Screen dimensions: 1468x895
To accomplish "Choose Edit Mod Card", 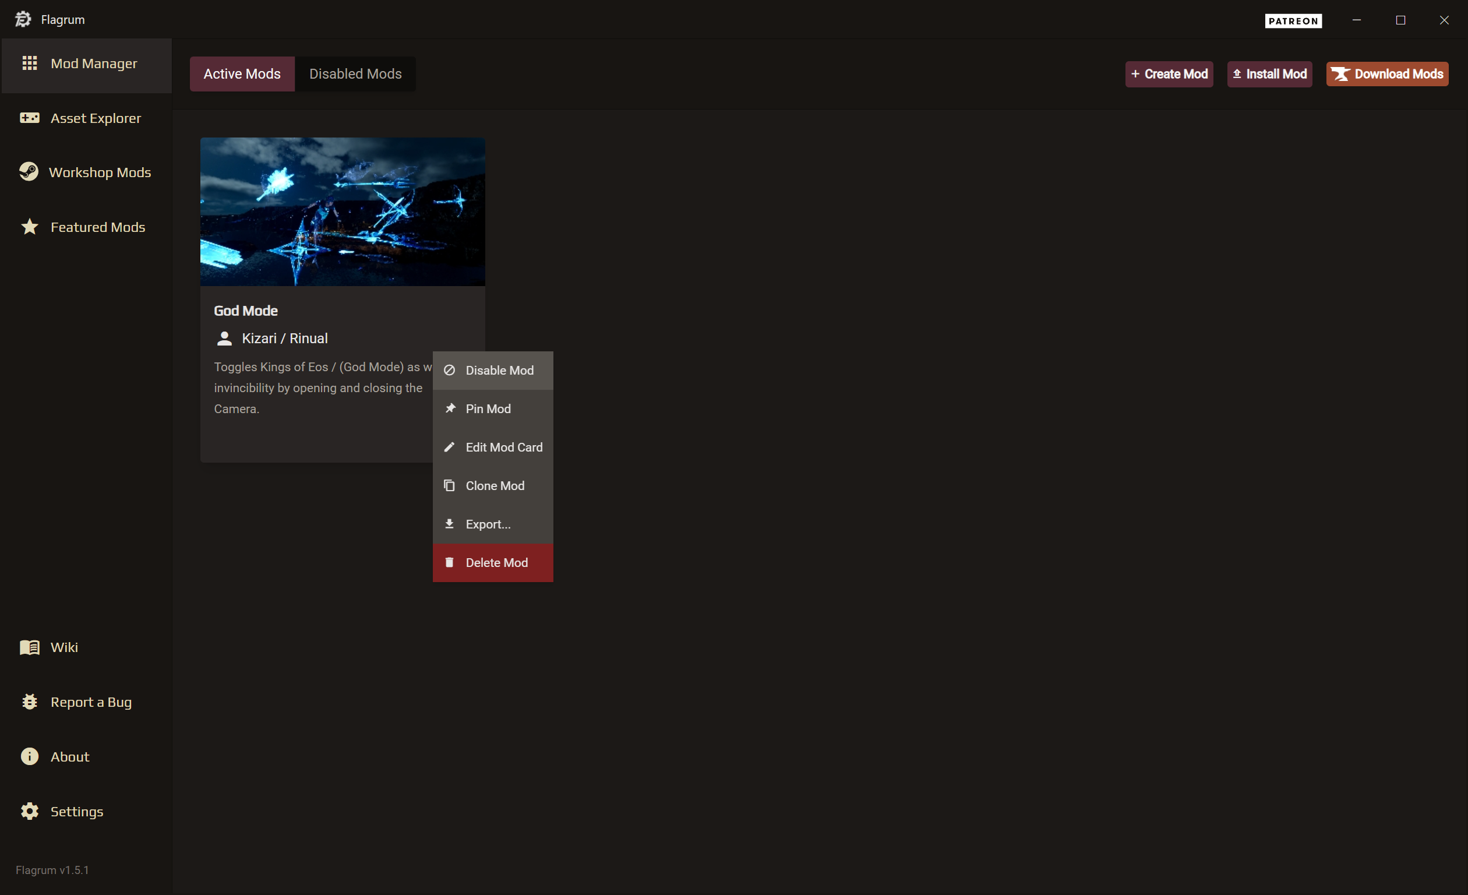I will pyautogui.click(x=503, y=447).
